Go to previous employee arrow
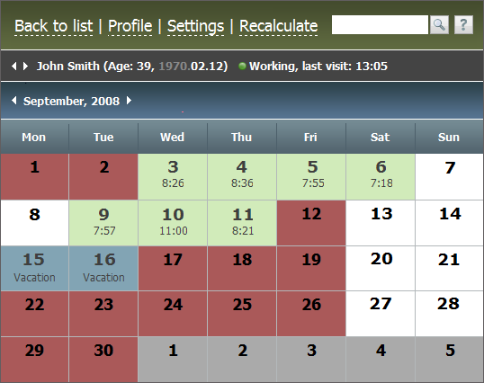The image size is (484, 383). tap(13, 66)
